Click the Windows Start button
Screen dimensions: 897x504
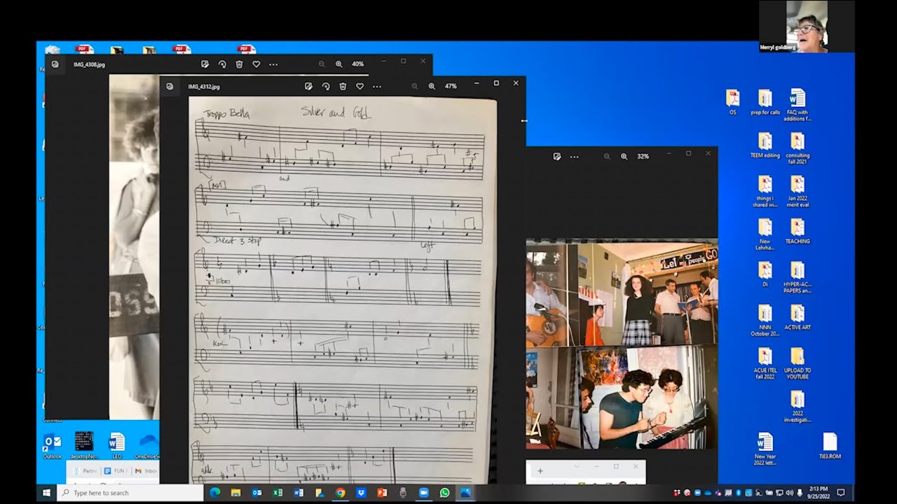point(47,493)
